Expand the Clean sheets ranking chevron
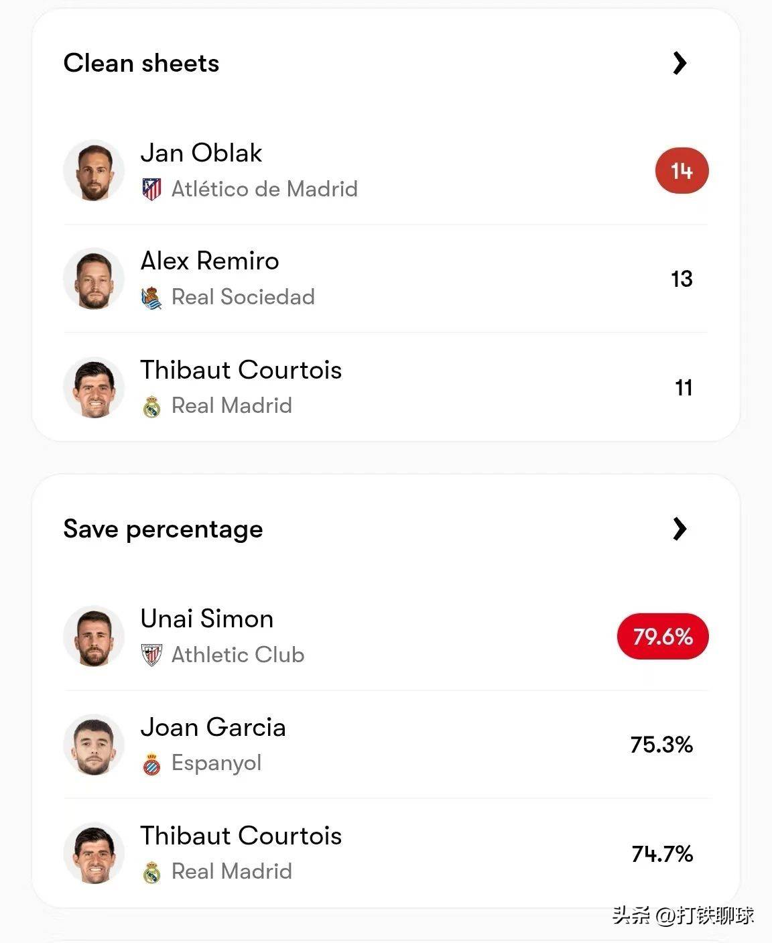The image size is (772, 943). (680, 63)
